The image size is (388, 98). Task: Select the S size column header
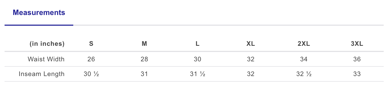coord(91,44)
